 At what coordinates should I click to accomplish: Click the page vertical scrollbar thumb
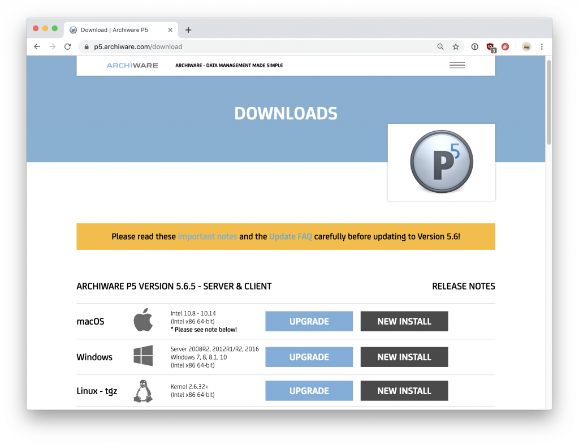tap(548, 102)
